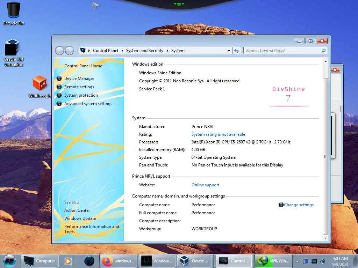The width and height of the screenshot is (358, 268).
Task: Click the shield icon next to Device Manager
Action: click(x=59, y=79)
